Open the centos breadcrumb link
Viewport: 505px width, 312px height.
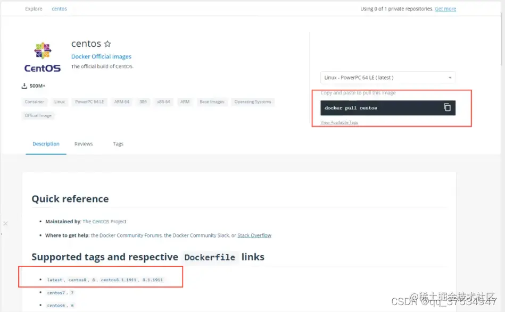(59, 9)
